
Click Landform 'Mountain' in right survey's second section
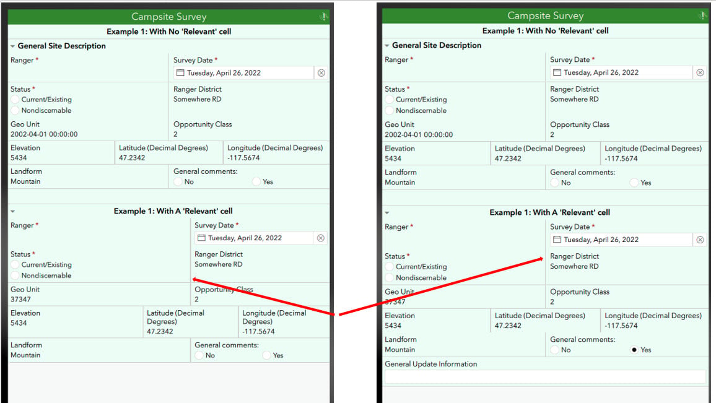tap(400, 349)
